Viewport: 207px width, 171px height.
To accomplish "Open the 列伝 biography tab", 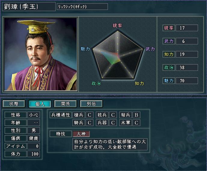I will 91,104.
